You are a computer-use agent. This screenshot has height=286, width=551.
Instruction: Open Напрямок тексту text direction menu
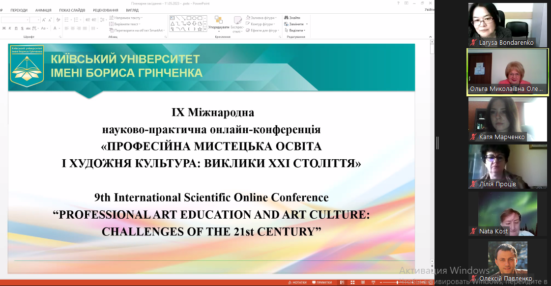[x=126, y=18]
